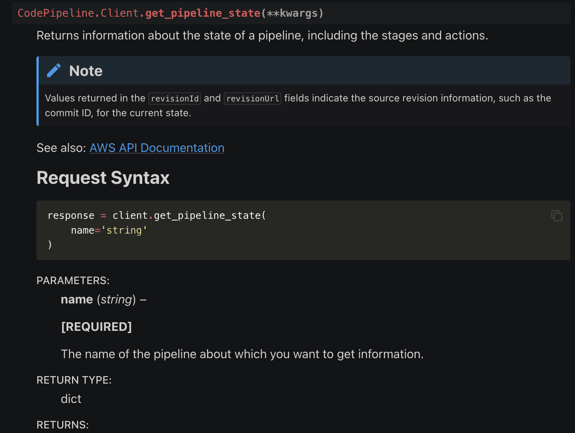Click the response variable in code block
Viewport: 575px width, 433px height.
click(71, 216)
